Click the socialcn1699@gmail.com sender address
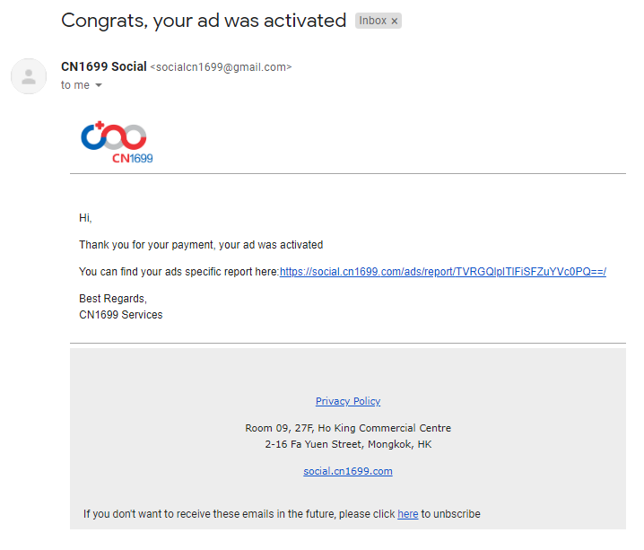 pyautogui.click(x=221, y=67)
